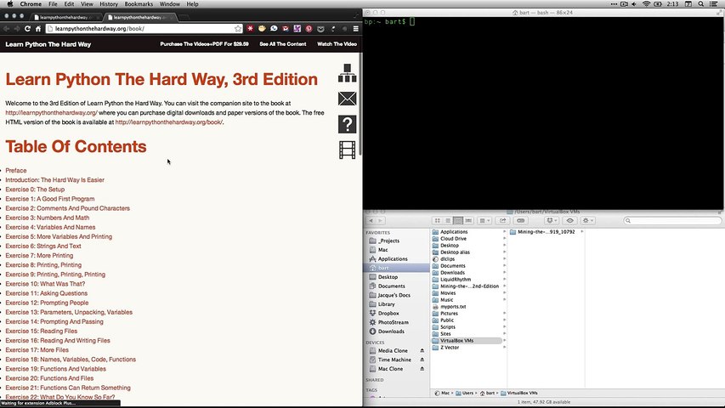The image size is (725, 408).
Task: Eject the Time Machine drive
Action: [x=422, y=360]
